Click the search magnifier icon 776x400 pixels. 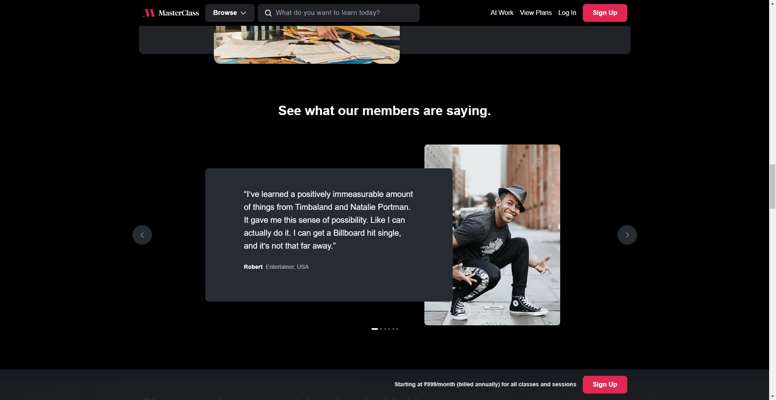(x=268, y=13)
